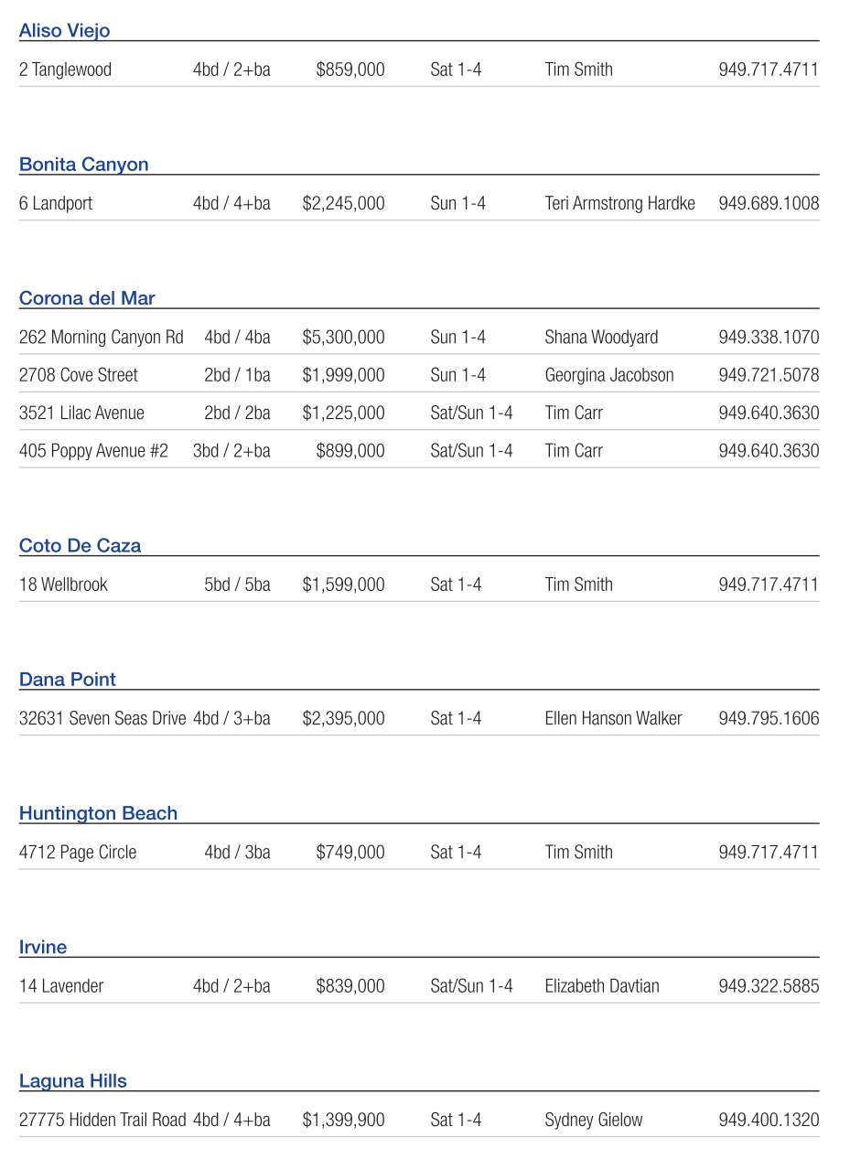Viewport: 850px width, 1159px height.
Task: Select the 32631 Seven Seas Drive address
Action: [102, 719]
